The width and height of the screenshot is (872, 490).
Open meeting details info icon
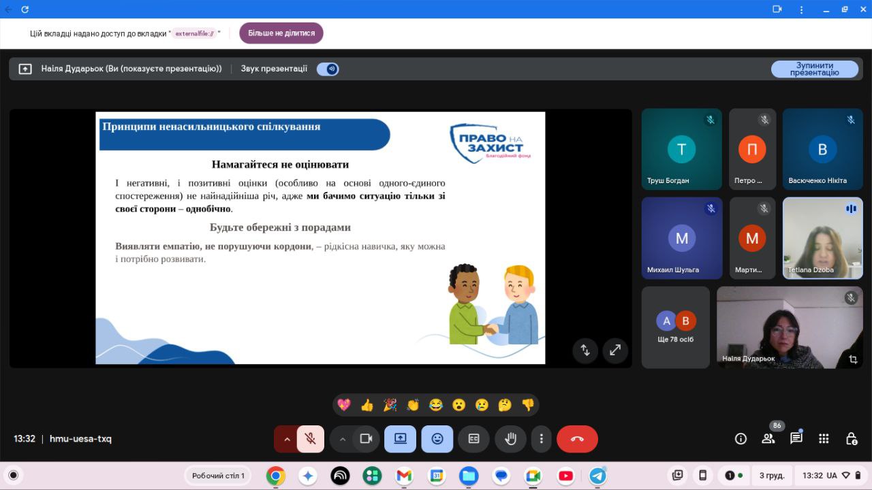tap(741, 439)
